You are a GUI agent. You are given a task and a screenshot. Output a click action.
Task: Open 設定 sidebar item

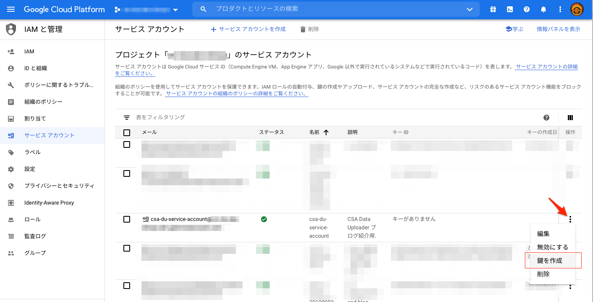point(52,169)
